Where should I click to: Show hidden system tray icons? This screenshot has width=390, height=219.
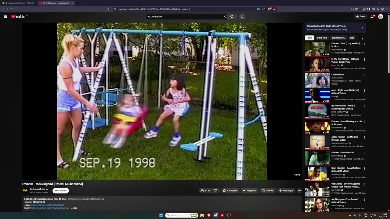tap(350, 215)
